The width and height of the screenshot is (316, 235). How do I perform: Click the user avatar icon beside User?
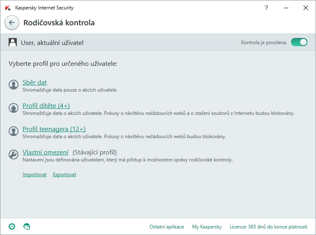(13, 42)
